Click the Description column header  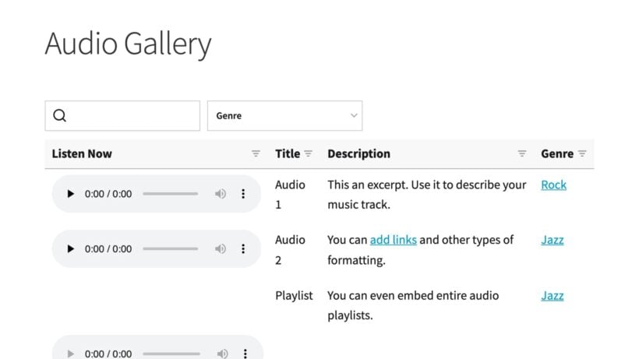(358, 153)
